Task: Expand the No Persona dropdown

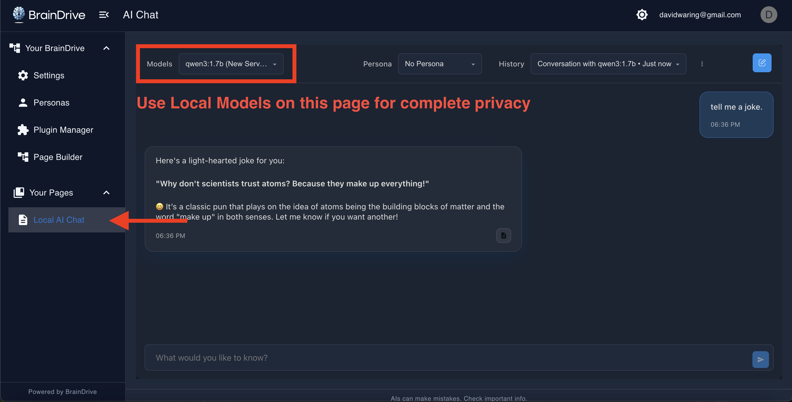Action: pos(439,64)
